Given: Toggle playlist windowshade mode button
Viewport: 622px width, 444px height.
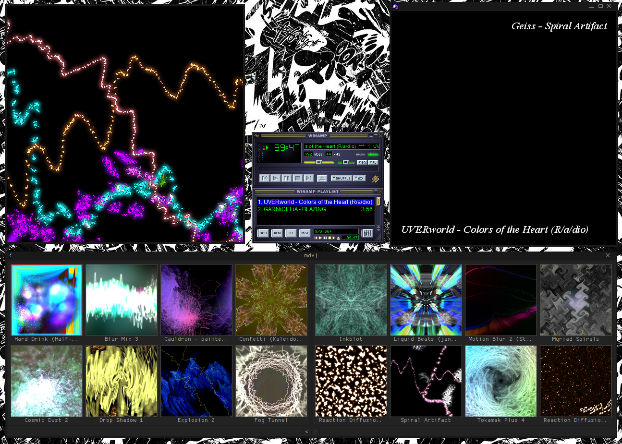Looking at the screenshot, I should click(x=376, y=191).
